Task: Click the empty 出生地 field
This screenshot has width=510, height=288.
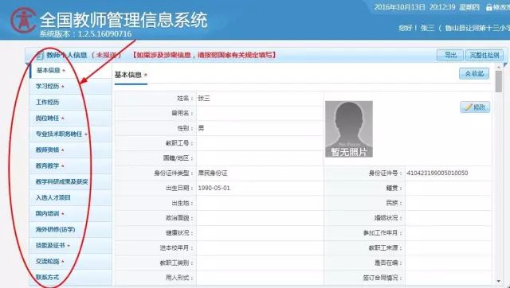Action: [260, 203]
